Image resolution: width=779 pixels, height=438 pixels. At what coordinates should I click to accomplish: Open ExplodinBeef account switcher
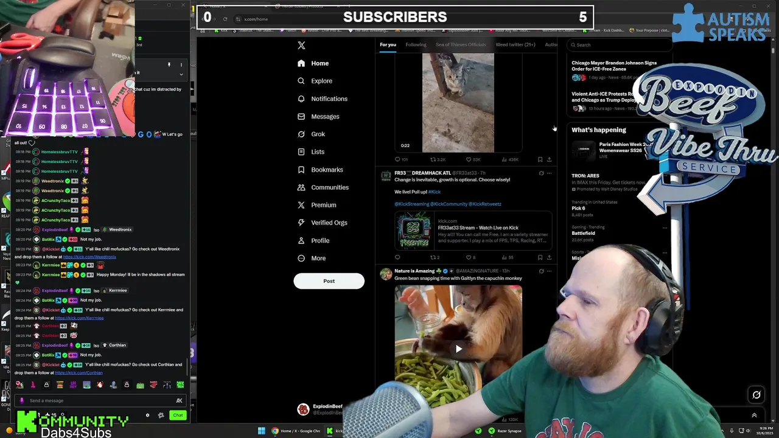321,409
